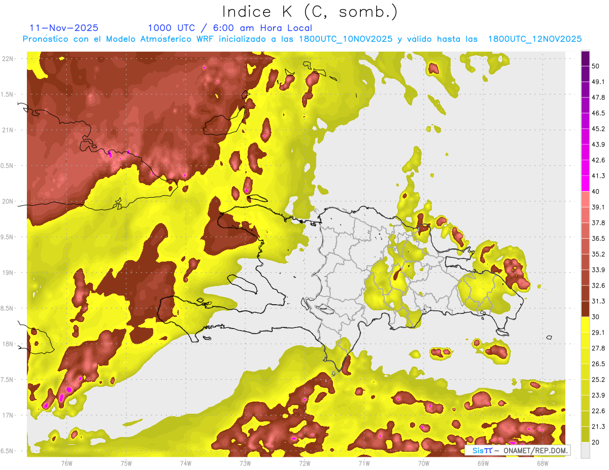Image resolution: width=609 pixels, height=470 pixels.
Task: Click the 45.2 legend value
Action: [598, 129]
